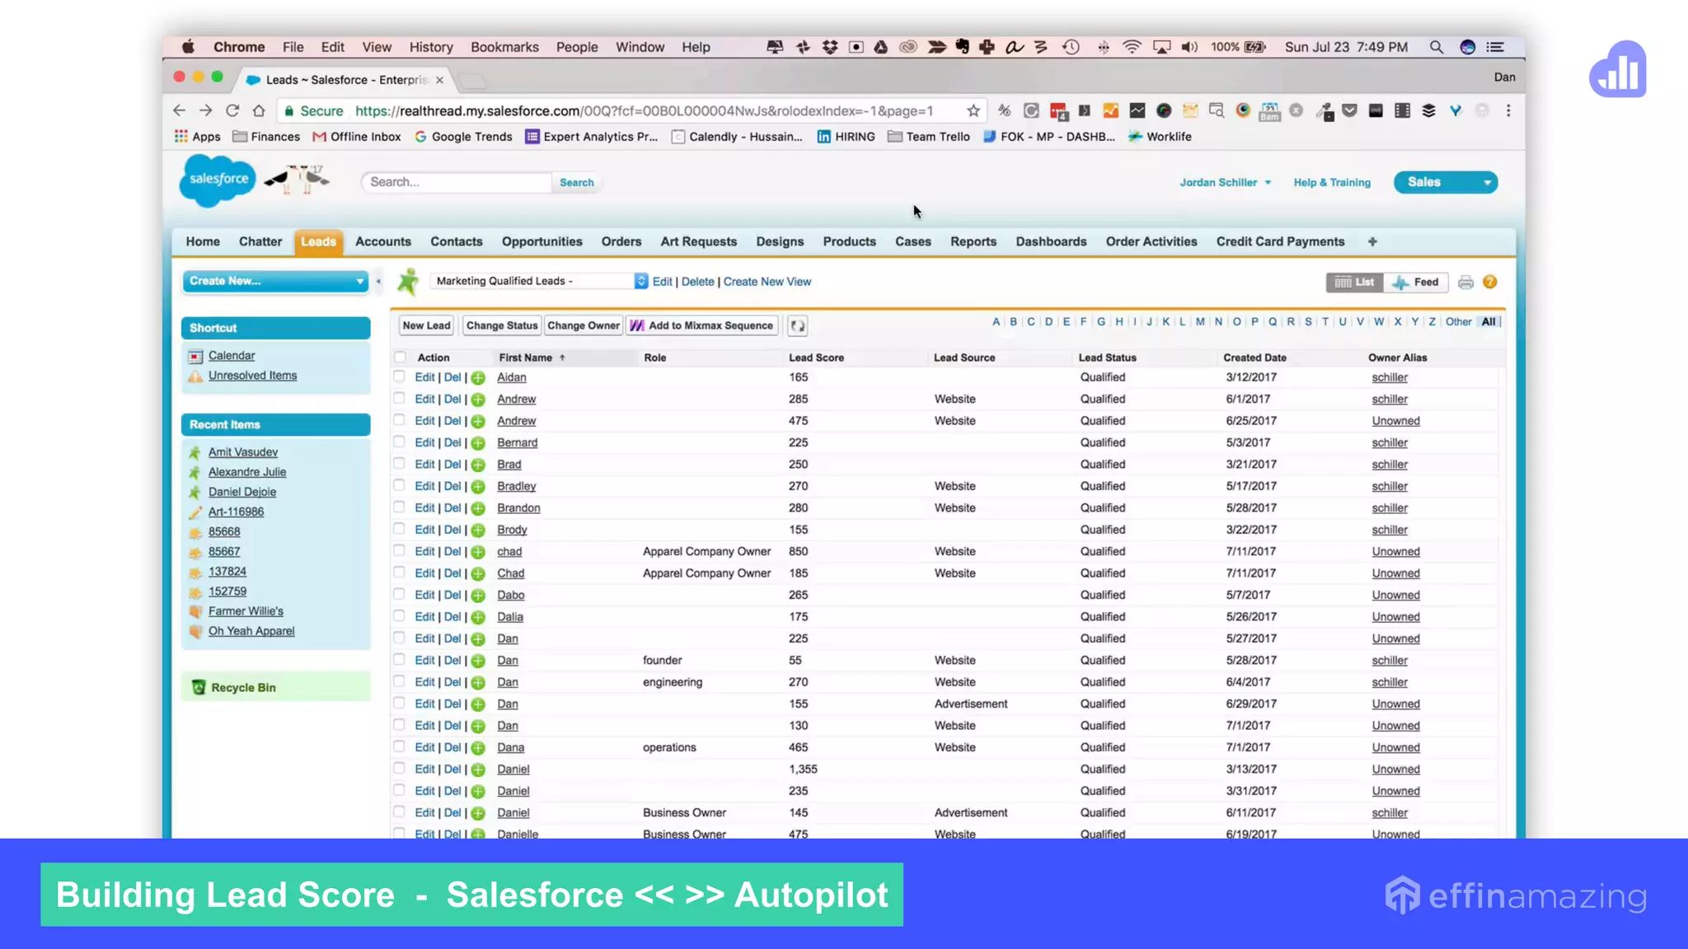Toggle the select-all checkbox in table header
Viewport: 1688px width, 949px height.
[400, 358]
